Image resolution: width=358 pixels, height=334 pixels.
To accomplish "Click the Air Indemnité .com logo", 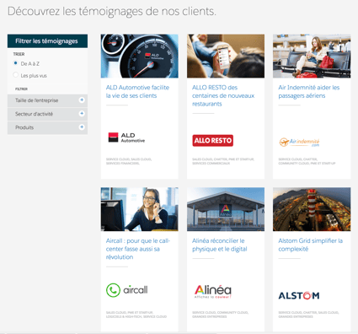I will tap(299, 142).
